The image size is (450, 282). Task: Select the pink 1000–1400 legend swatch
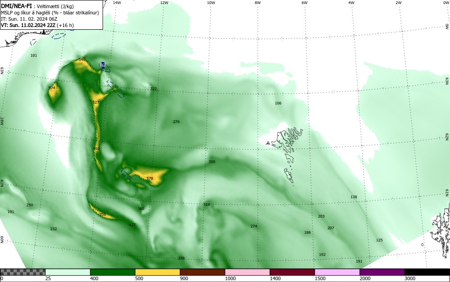pyautogui.click(x=247, y=272)
